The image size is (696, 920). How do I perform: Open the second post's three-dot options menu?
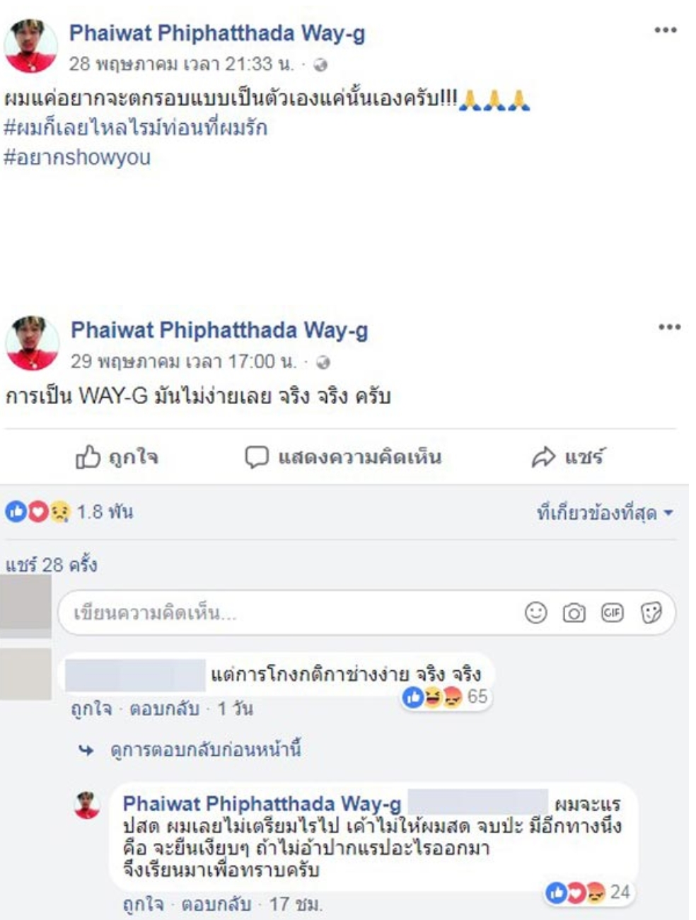tap(669, 326)
